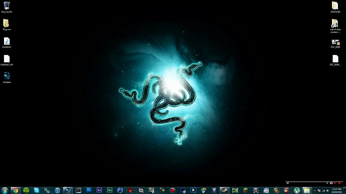
Task: Launch World of Warcraft from taskbar
Action: (276, 190)
